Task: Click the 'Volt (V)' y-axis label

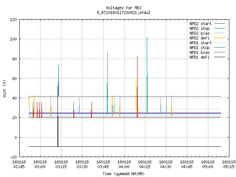Action: pyautogui.click(x=4, y=88)
